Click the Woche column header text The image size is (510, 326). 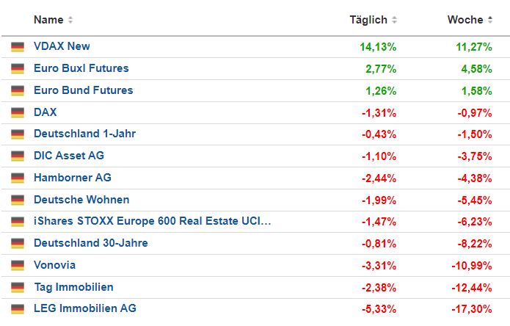pos(465,20)
